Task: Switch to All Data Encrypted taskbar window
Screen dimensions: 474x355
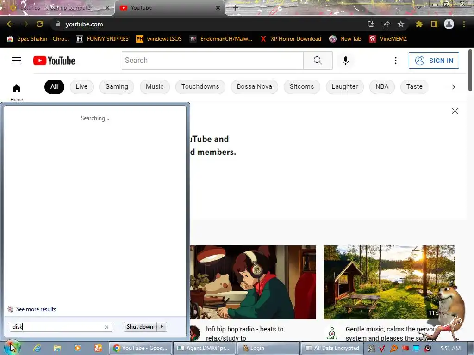Action: click(x=332, y=348)
